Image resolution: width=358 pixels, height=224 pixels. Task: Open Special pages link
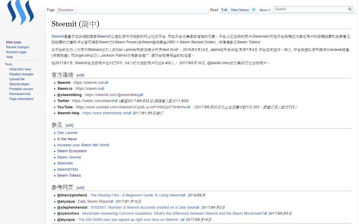tap(19, 84)
